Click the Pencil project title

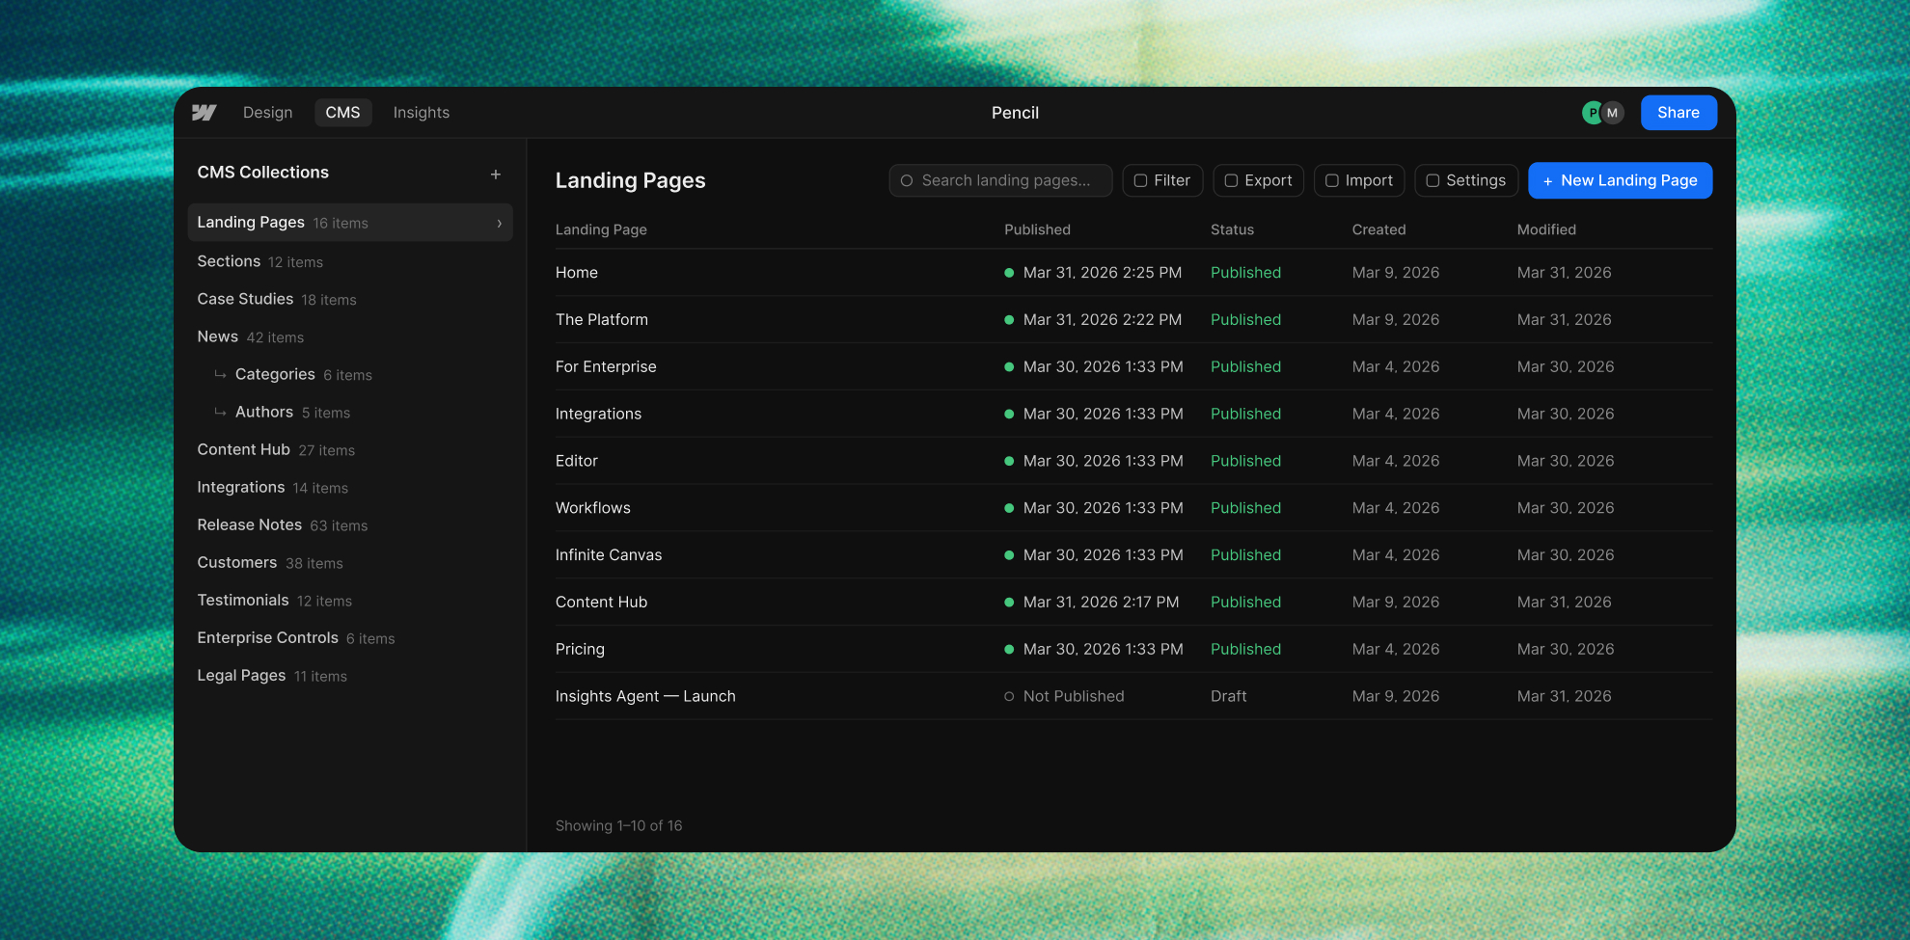tap(1015, 113)
